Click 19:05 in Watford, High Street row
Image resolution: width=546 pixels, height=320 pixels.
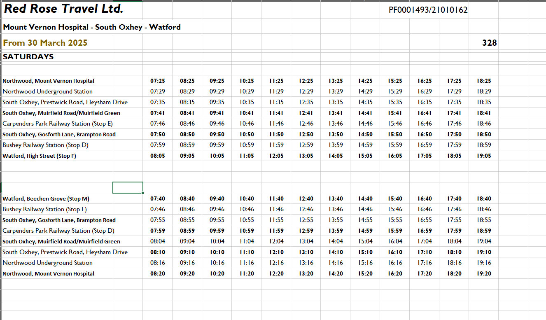tap(484, 156)
